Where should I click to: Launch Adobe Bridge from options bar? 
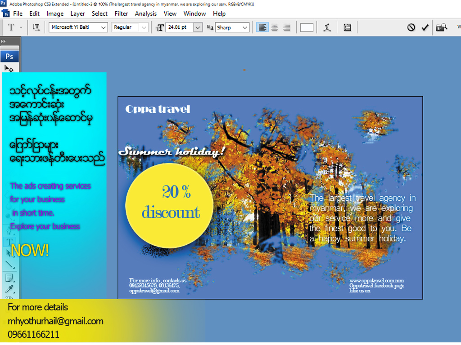pyautogui.click(x=441, y=27)
